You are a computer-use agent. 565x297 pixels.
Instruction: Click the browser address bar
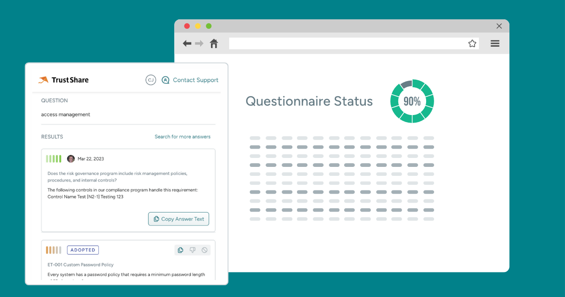point(354,43)
